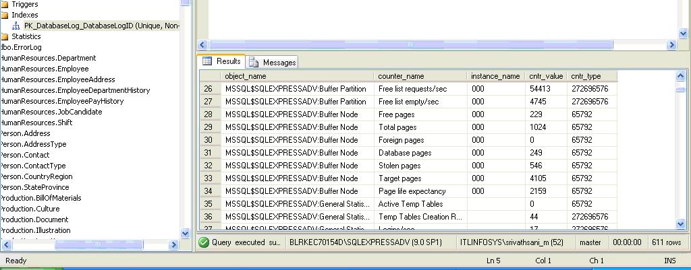Select the Person.Address table
Screen dimensions: 691x270
(x=25, y=133)
